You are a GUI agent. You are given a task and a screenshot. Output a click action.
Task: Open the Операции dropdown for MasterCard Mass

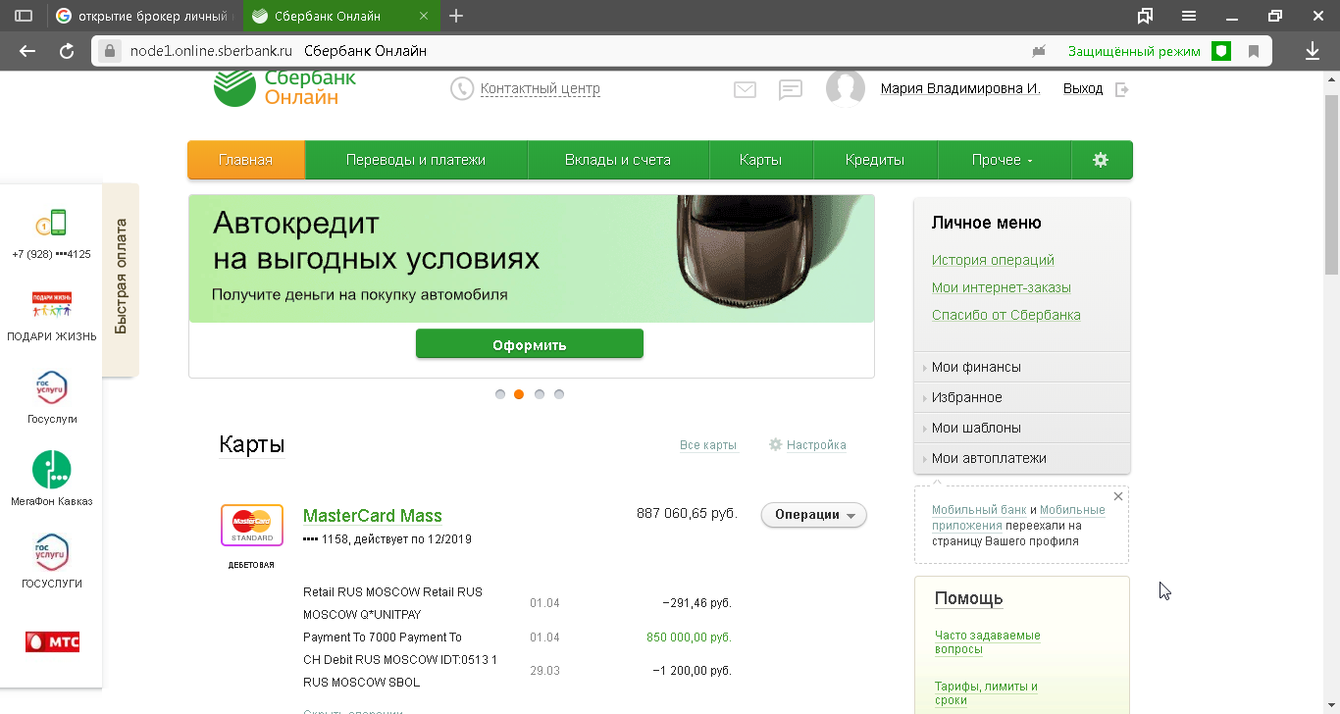pos(813,515)
